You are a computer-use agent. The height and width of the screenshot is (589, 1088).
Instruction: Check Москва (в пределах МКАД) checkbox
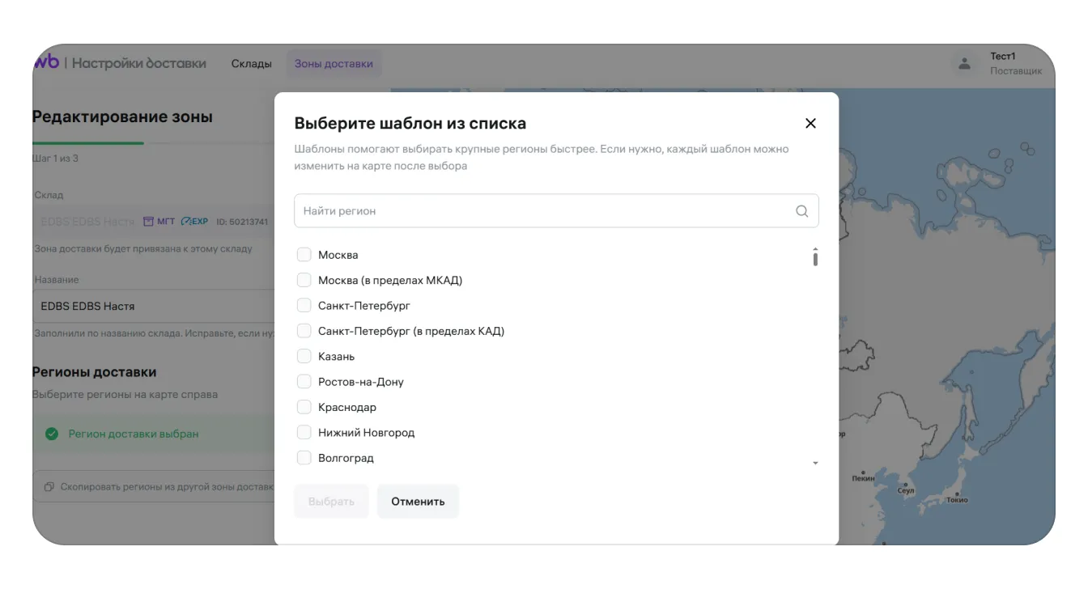coord(304,280)
